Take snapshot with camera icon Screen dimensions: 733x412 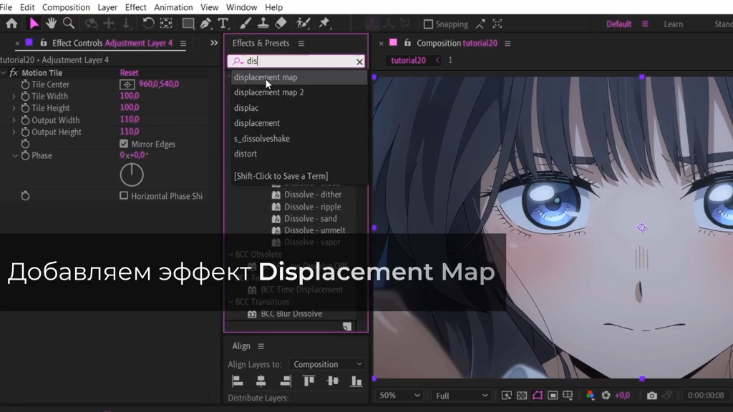[651, 396]
